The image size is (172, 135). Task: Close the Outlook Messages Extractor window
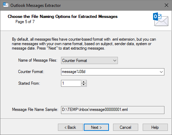click(x=166, y=5)
